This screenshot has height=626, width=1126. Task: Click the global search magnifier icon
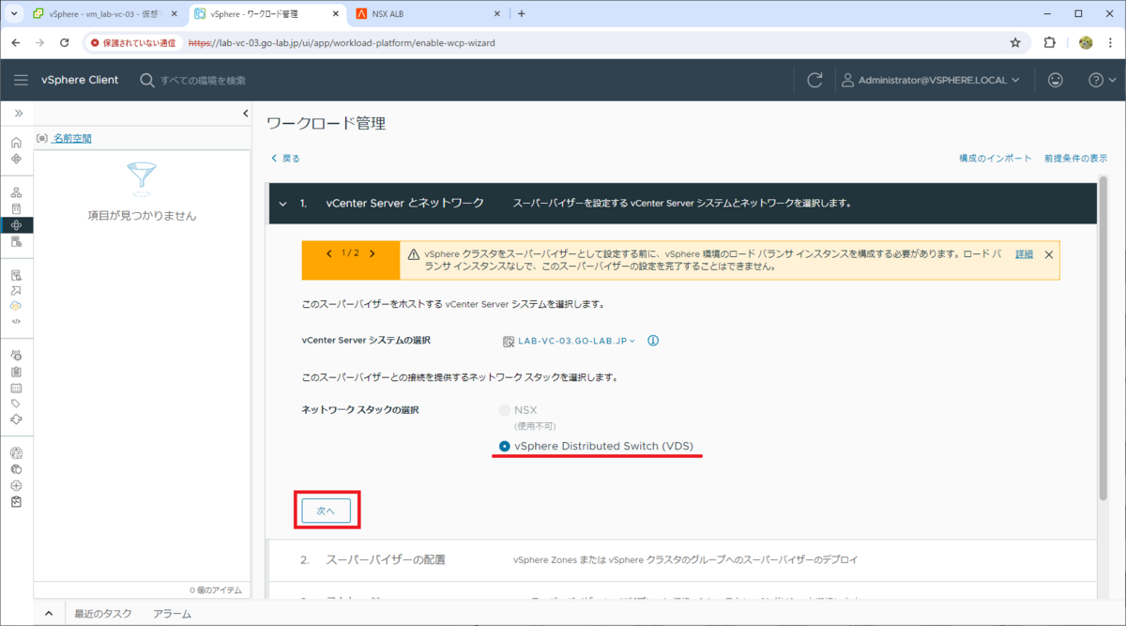(x=147, y=81)
